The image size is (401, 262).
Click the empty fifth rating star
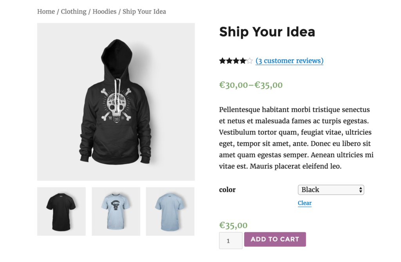coord(249,61)
